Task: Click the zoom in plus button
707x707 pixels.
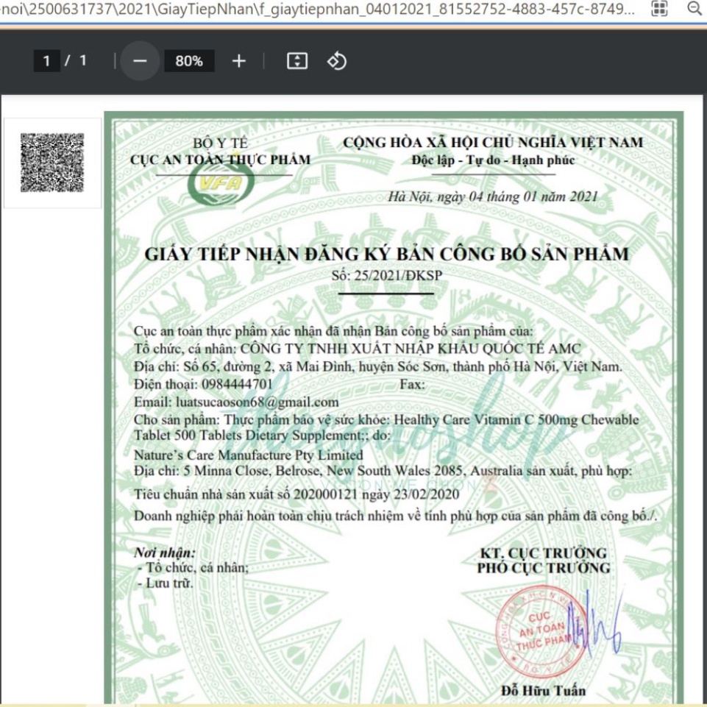Action: (x=238, y=61)
